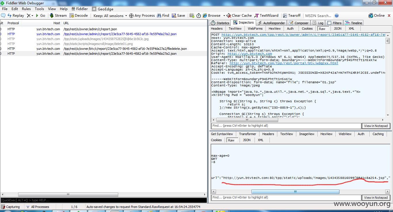Open the Keep: All sessions dropdown

110,16
